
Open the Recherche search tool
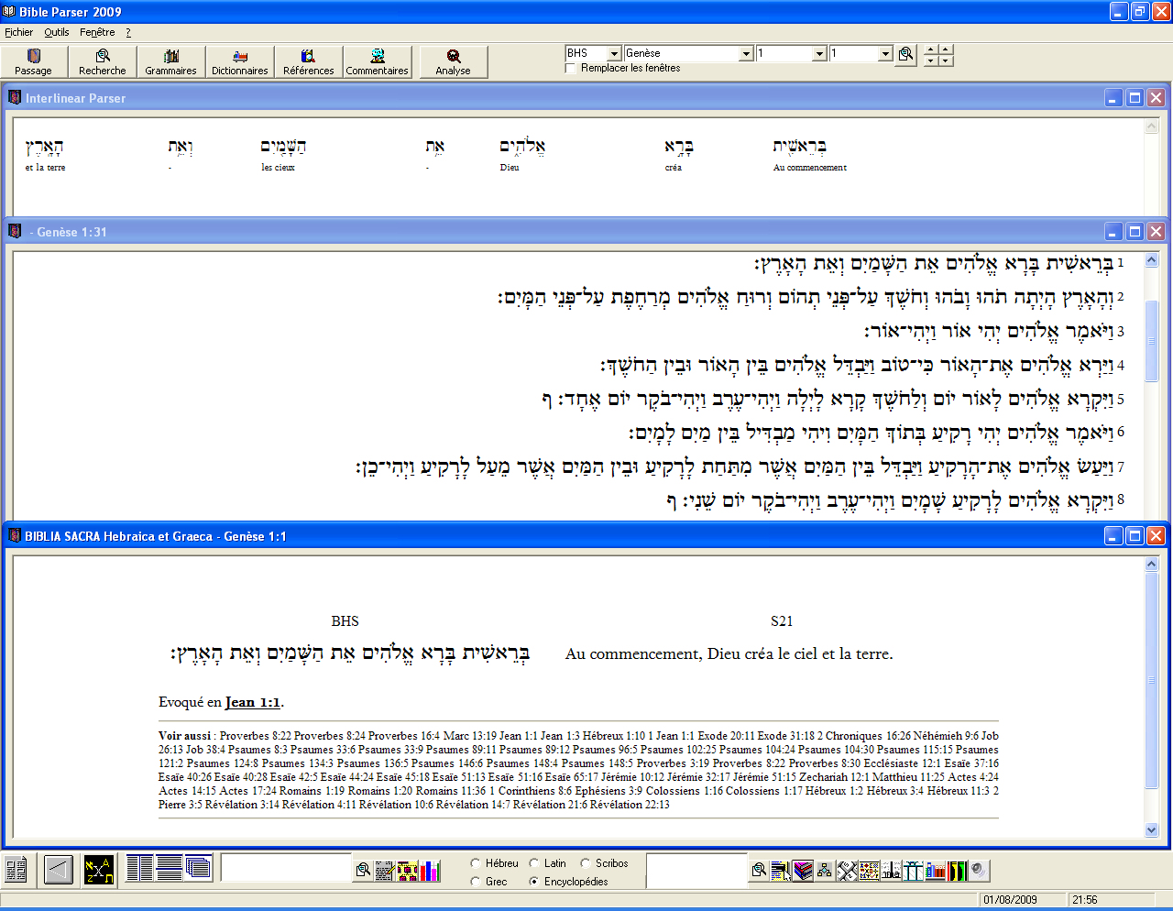click(103, 62)
